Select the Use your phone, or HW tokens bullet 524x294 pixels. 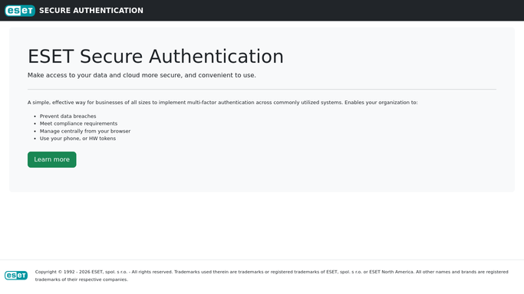(77, 139)
